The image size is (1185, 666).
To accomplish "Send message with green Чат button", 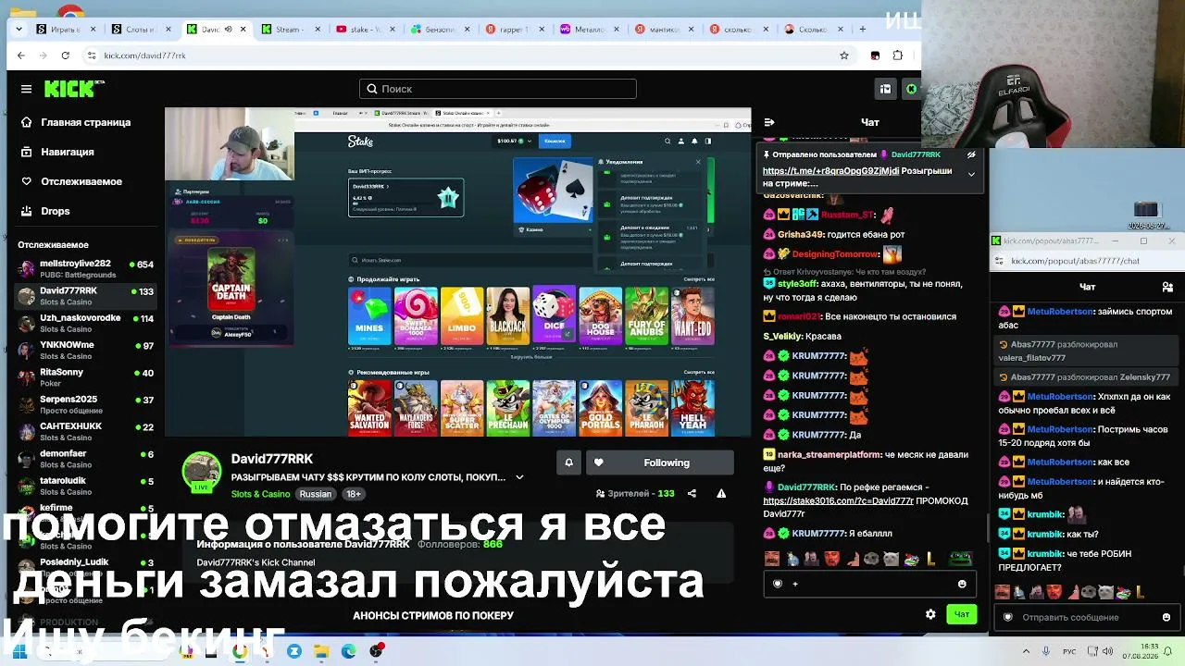I will (962, 614).
